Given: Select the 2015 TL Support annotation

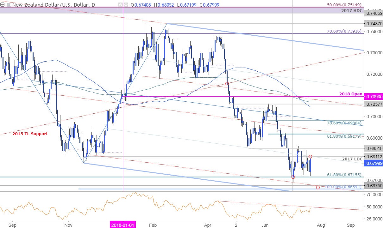Looking at the screenshot, I should point(30,134).
